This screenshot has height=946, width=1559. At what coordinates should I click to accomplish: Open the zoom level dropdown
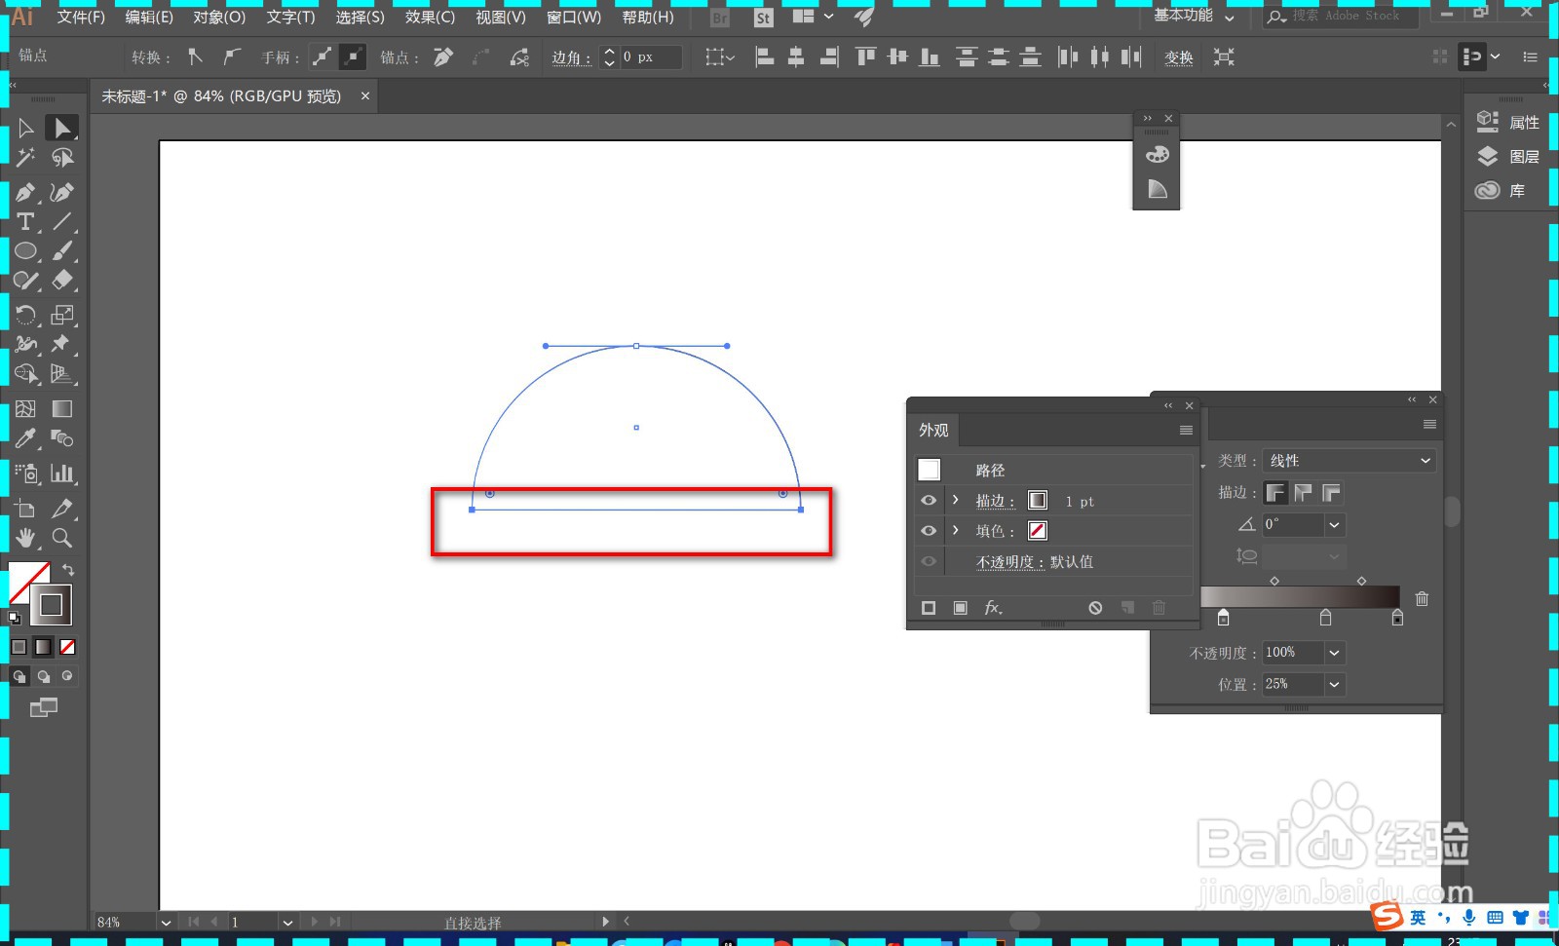pos(166,922)
